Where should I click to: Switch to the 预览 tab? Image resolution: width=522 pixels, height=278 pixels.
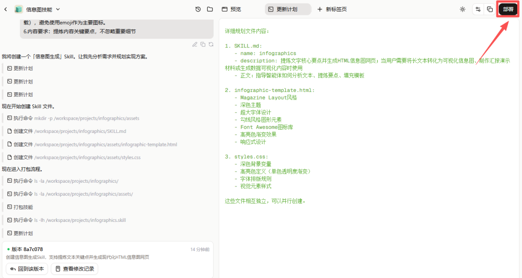point(232,9)
